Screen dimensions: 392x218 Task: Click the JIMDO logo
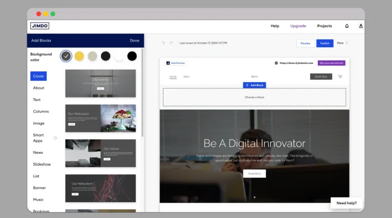coord(40,26)
